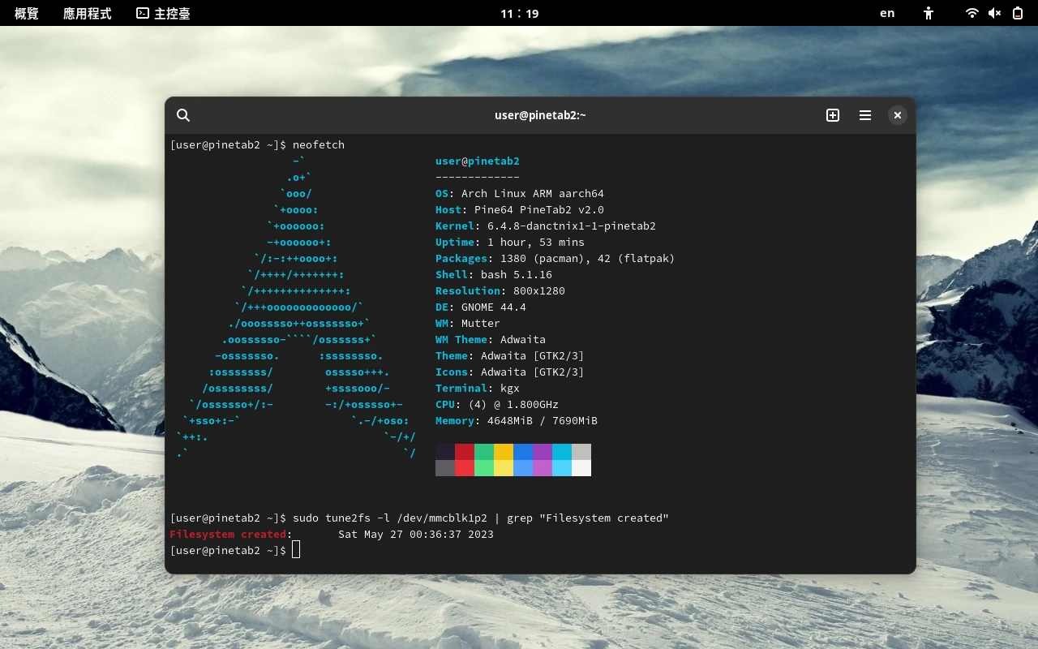The image size is (1038, 649).
Task: Click the Arch Linux ASCII logo
Action: point(296,307)
